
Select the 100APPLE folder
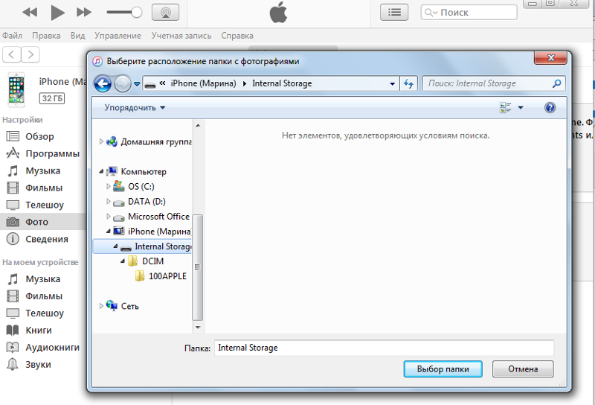click(x=167, y=276)
